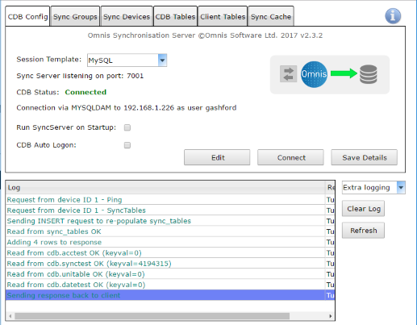Click the green 'Connected' status text
Viewport: 417px width, 325px height.
click(x=85, y=92)
